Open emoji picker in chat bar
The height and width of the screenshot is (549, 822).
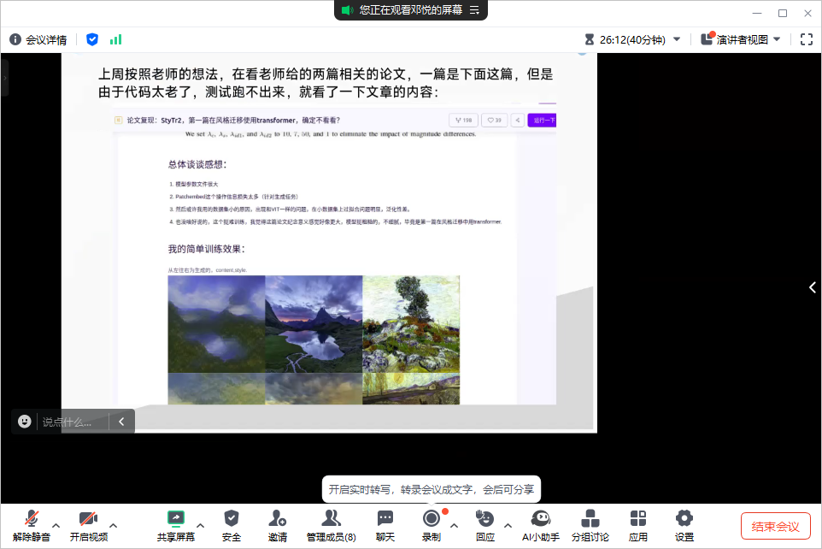click(24, 422)
